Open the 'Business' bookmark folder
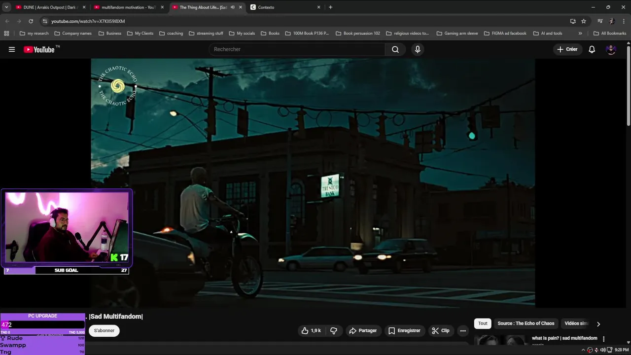Viewport: 631px width, 355px height. [110, 34]
